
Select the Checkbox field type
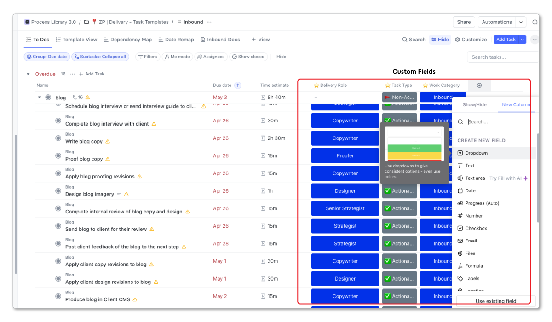[477, 228]
